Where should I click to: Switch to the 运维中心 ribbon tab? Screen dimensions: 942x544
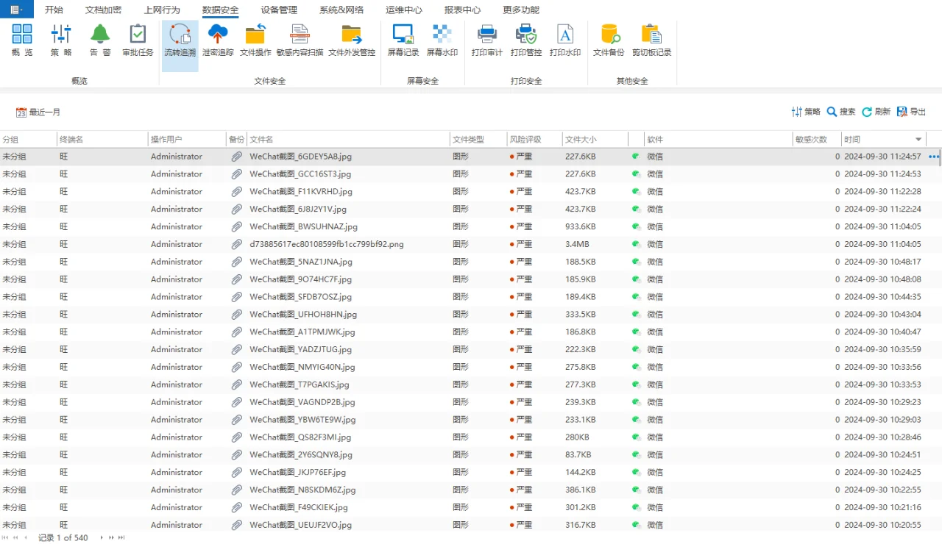click(x=404, y=10)
